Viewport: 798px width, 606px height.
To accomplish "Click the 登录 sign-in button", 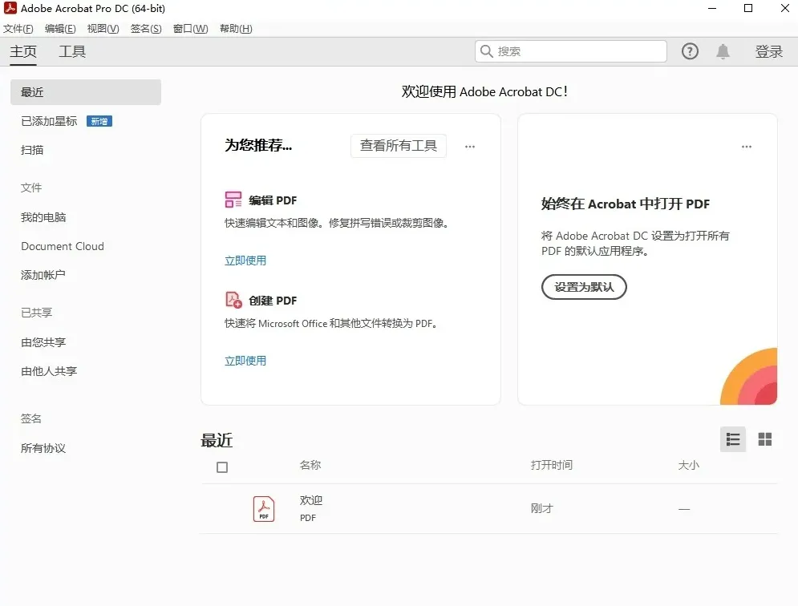I will point(768,51).
